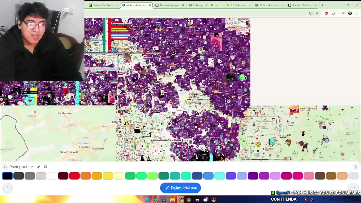
Task: Mute the Kicklet.app tab audio icon
Action: pos(212,5)
